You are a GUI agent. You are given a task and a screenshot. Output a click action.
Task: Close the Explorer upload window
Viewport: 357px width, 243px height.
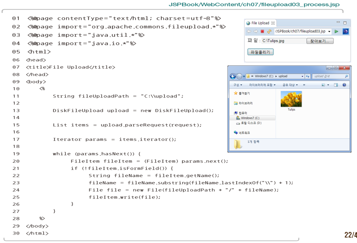(344, 68)
